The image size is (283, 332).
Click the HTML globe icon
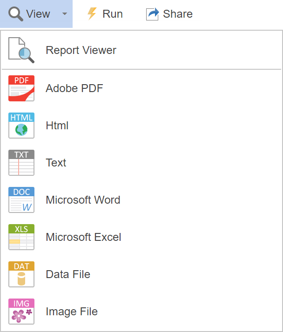pyautogui.click(x=21, y=126)
